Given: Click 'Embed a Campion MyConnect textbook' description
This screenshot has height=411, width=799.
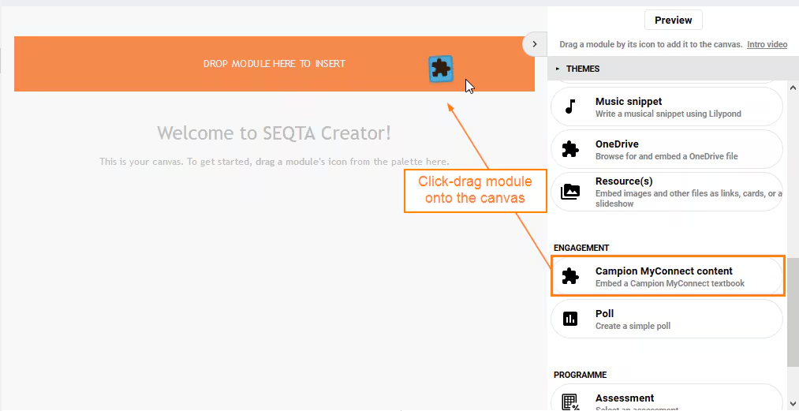Looking at the screenshot, I should point(670,283).
